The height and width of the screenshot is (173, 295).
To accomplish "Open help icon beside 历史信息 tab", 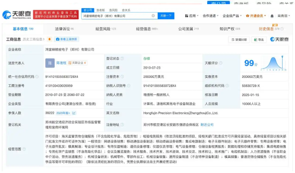I will tap(282, 29).
